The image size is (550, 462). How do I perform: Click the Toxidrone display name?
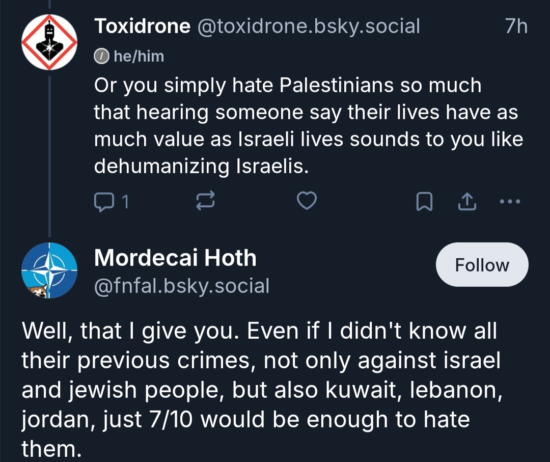[x=142, y=26]
